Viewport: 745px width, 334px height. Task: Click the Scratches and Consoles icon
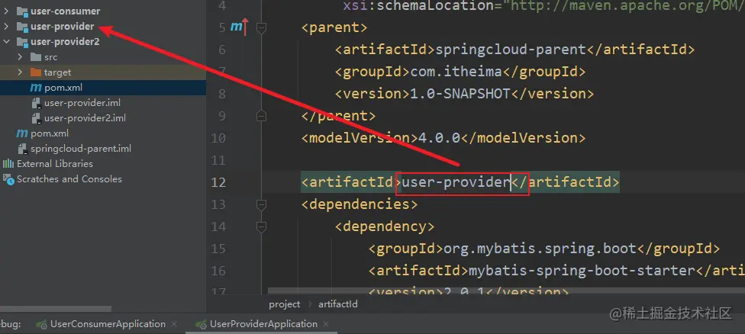[8, 179]
